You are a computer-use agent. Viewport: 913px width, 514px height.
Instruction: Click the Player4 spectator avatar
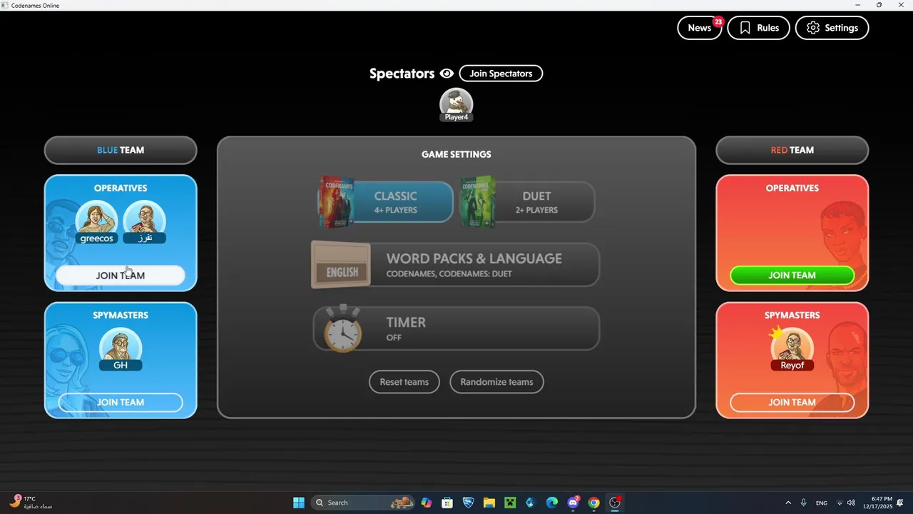(456, 104)
